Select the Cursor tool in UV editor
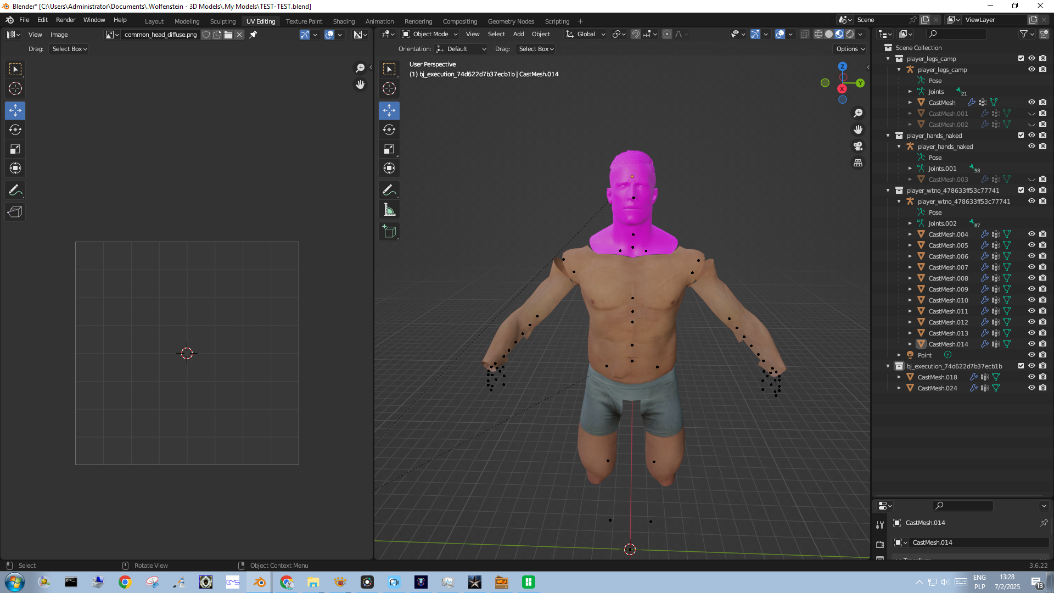This screenshot has height=593, width=1054. coord(15,88)
